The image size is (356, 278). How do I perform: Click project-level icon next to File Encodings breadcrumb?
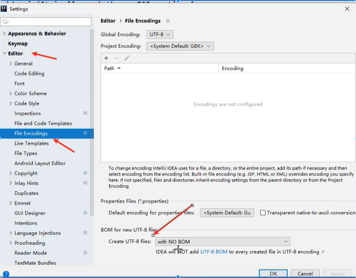pyautogui.click(x=168, y=21)
